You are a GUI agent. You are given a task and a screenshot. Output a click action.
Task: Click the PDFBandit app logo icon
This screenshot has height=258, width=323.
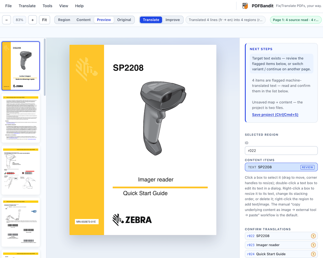coord(245,6)
